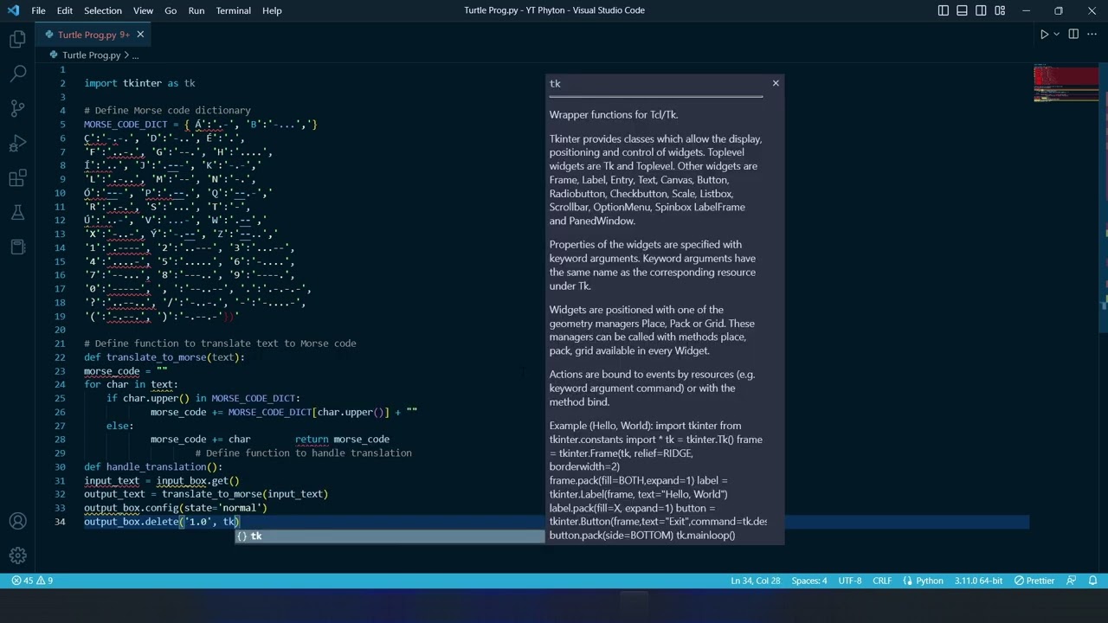Screen dimensions: 1108x623
Task: Open the VS Code application icon menu
Action: point(13,10)
